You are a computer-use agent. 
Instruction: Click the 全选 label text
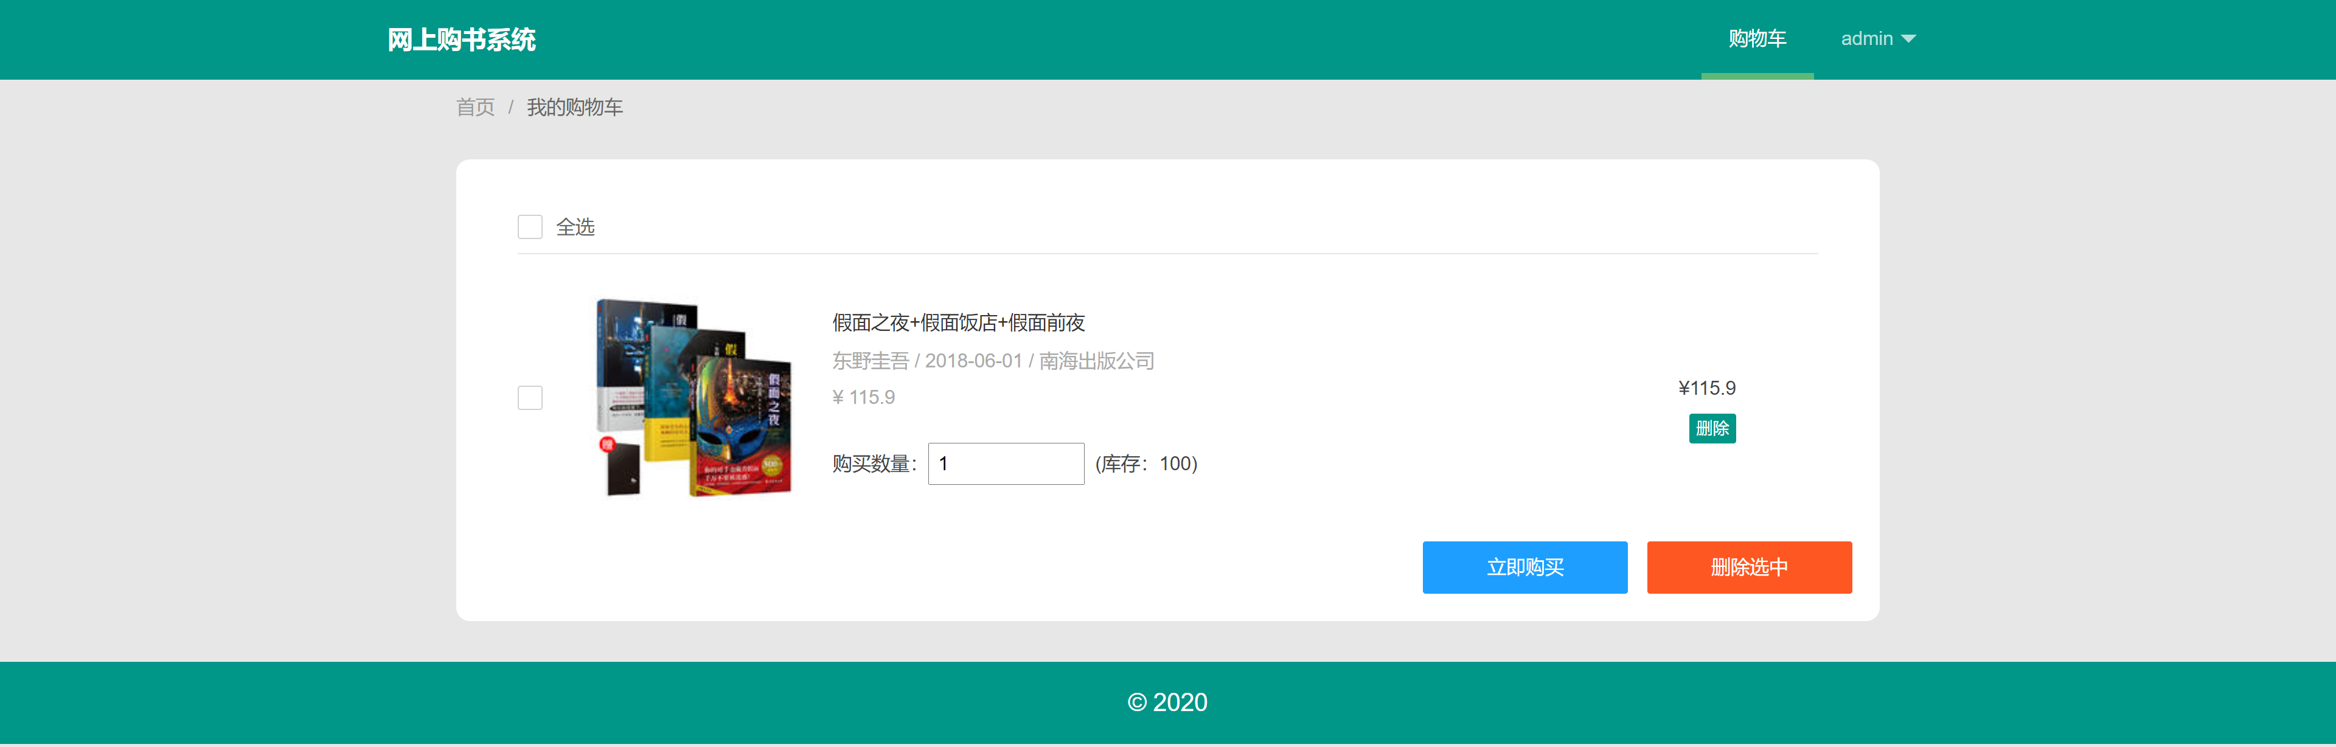[x=575, y=227]
